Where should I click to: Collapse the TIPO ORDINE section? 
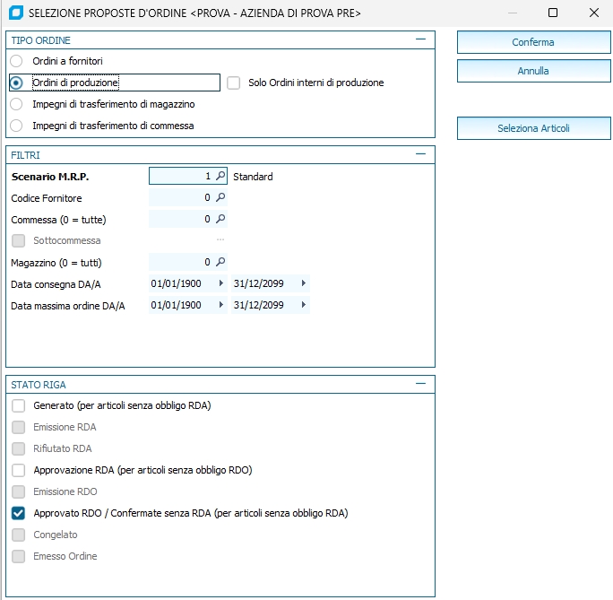click(x=420, y=40)
